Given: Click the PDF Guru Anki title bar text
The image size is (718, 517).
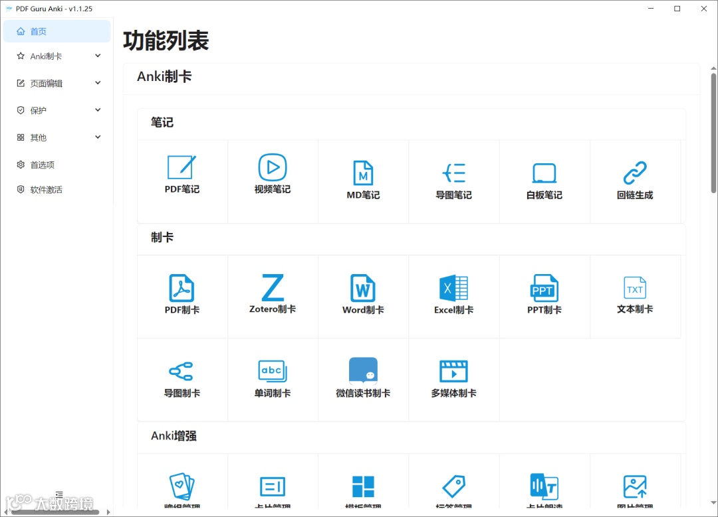Looking at the screenshot, I should (x=54, y=9).
